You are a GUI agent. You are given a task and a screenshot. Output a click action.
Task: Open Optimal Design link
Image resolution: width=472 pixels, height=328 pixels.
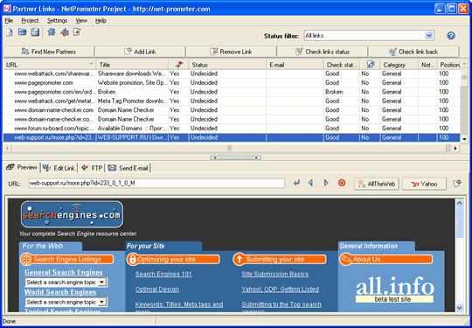[156, 290]
